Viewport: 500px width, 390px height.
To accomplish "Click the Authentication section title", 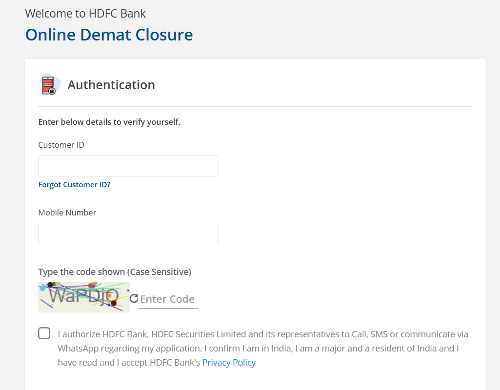I will [111, 84].
